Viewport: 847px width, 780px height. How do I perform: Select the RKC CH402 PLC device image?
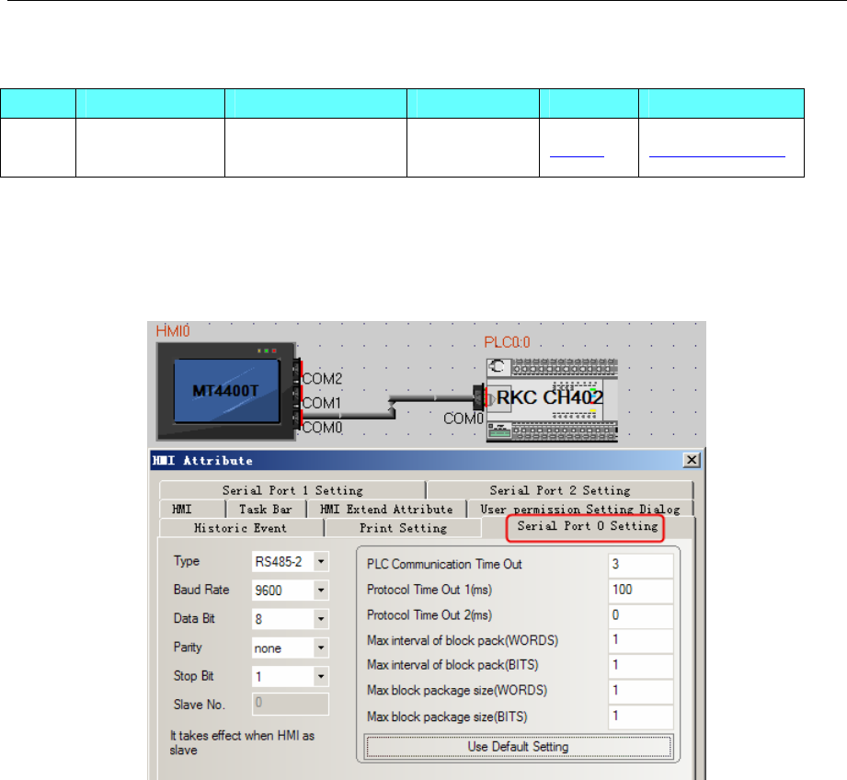coord(552,400)
